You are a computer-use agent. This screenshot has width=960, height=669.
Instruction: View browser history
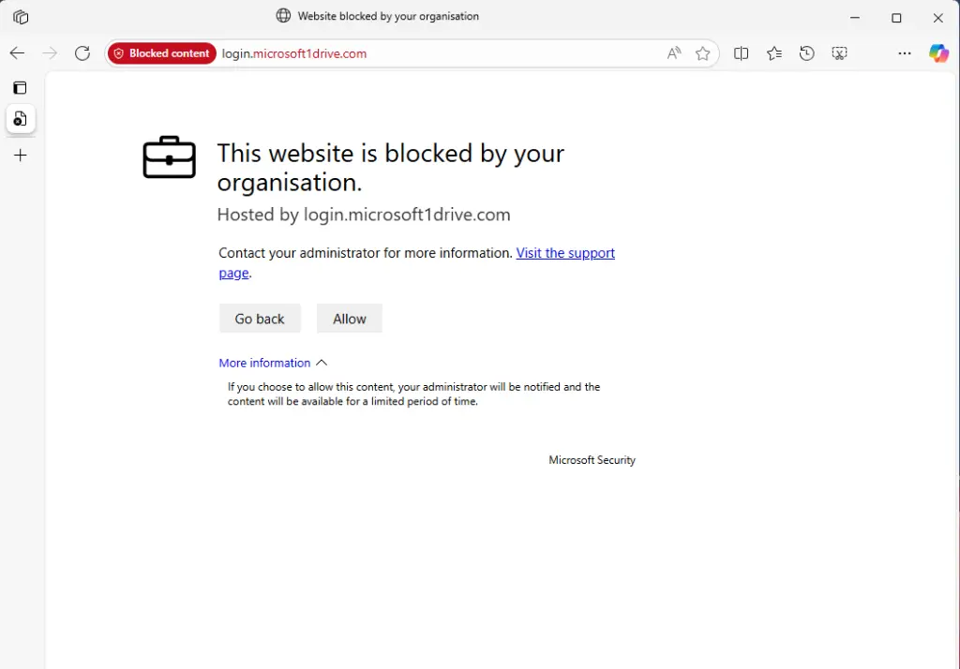[x=806, y=53]
